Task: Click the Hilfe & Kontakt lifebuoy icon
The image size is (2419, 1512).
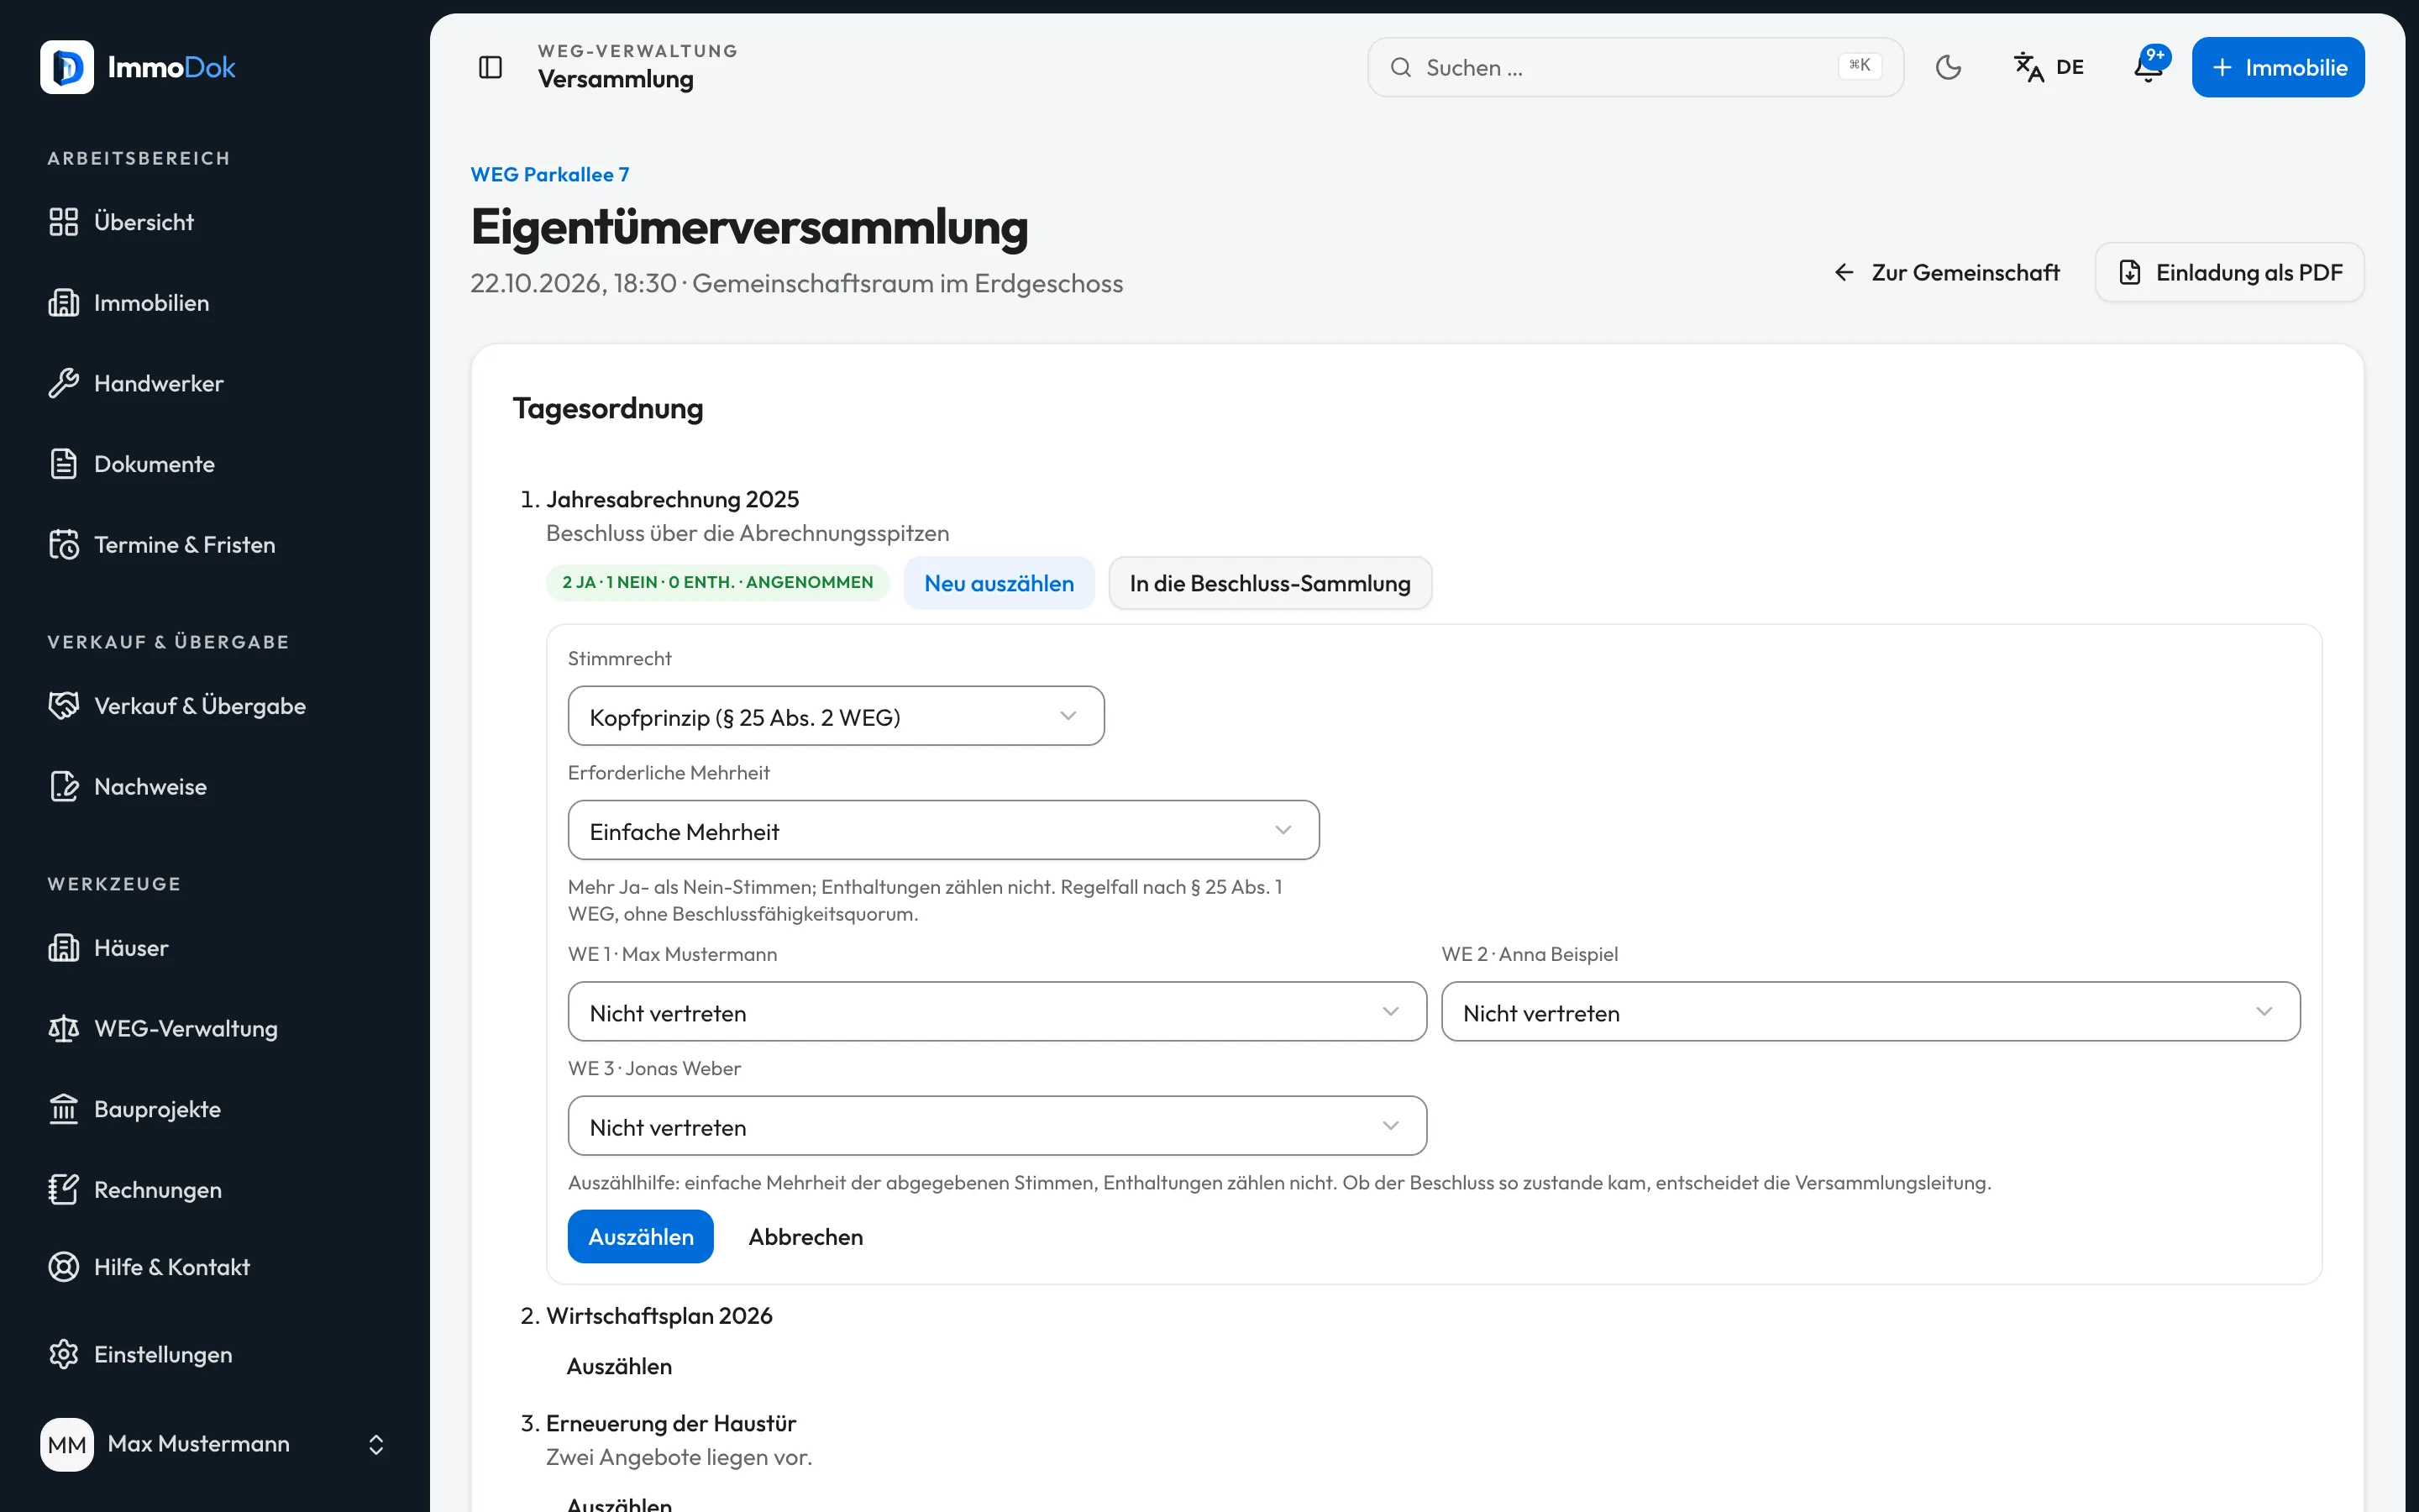Action: pyautogui.click(x=63, y=1267)
